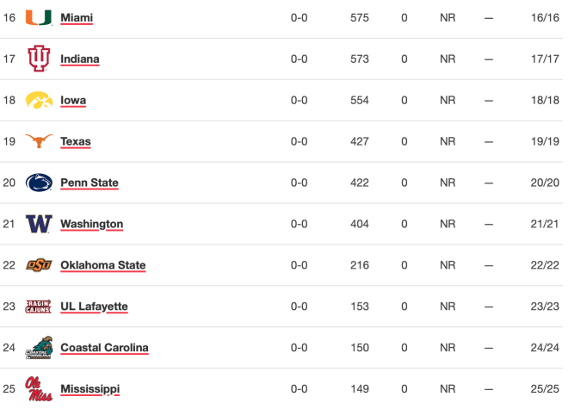Screen dimensions: 568x409
Task: Open the Ole Miss logo
Action: coord(39,388)
